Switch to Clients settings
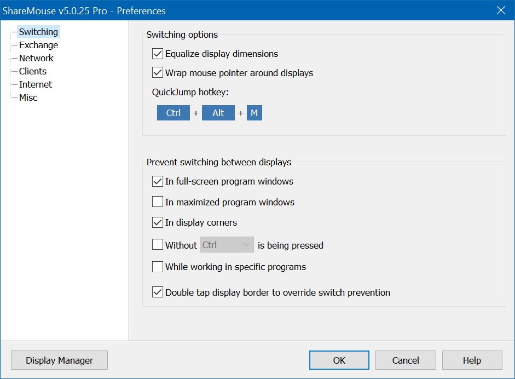The width and height of the screenshot is (515, 379). coord(33,71)
